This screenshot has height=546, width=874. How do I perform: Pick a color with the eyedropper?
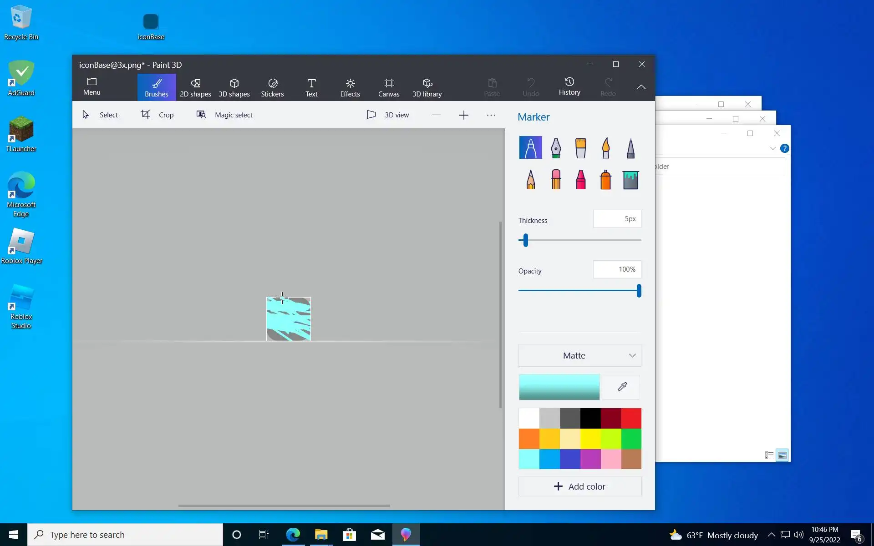[x=621, y=387]
